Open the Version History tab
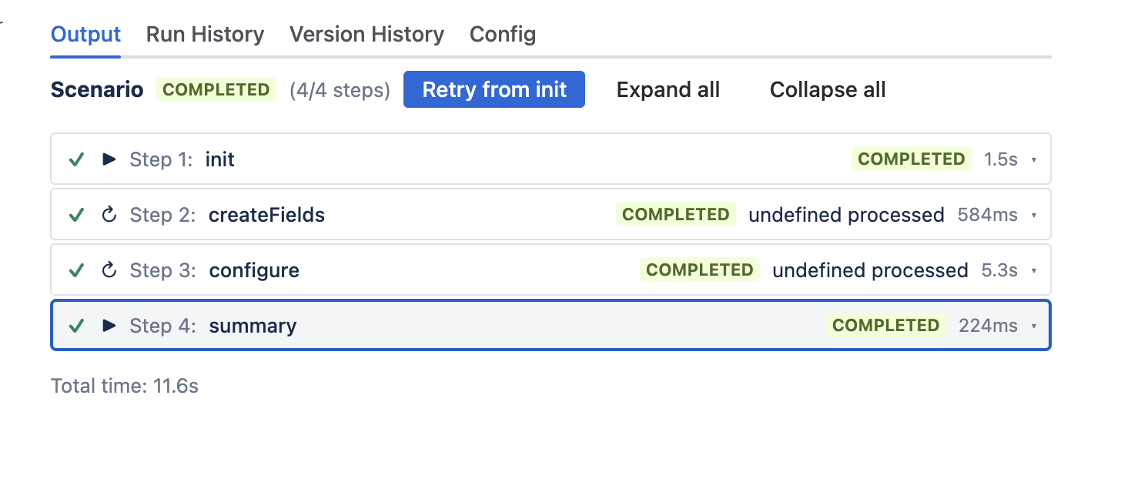The height and width of the screenshot is (499, 1121). tap(366, 34)
